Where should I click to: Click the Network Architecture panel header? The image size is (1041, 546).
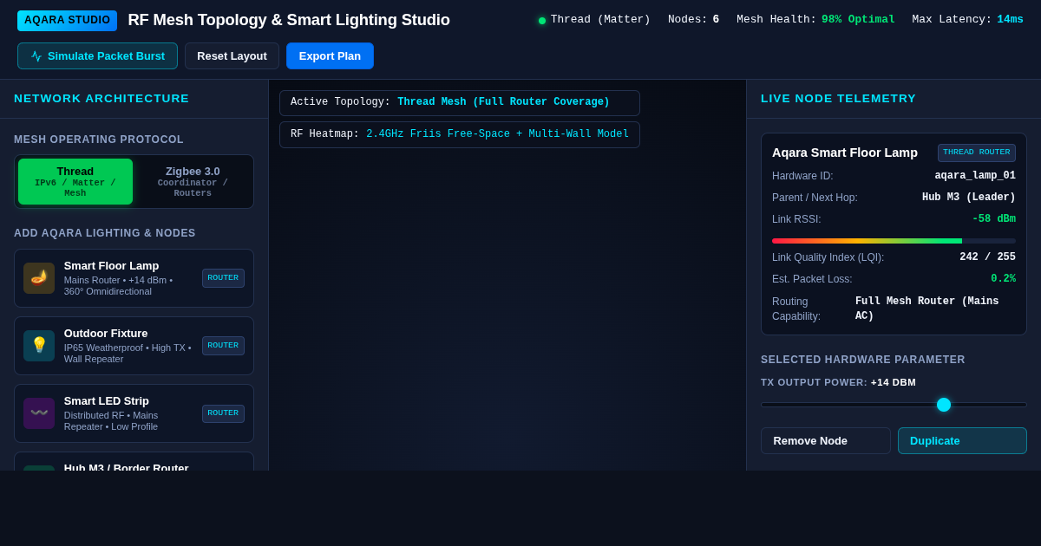click(101, 99)
